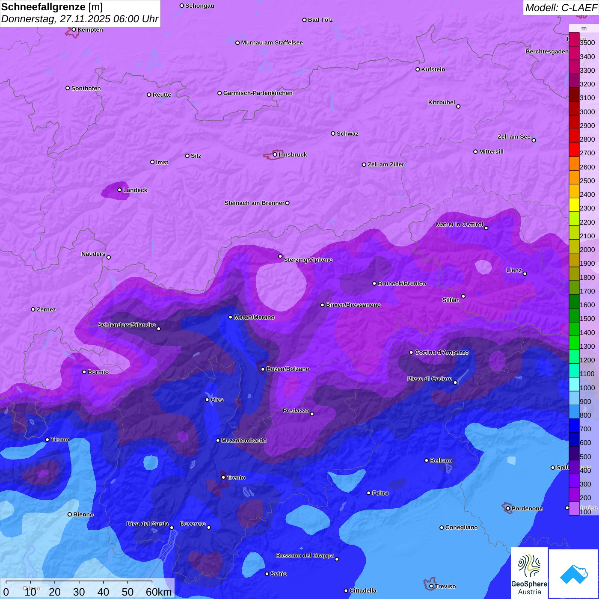Viewport: 599px width, 599px height.
Task: Click the Trento city marker dot
Action: tap(223, 477)
